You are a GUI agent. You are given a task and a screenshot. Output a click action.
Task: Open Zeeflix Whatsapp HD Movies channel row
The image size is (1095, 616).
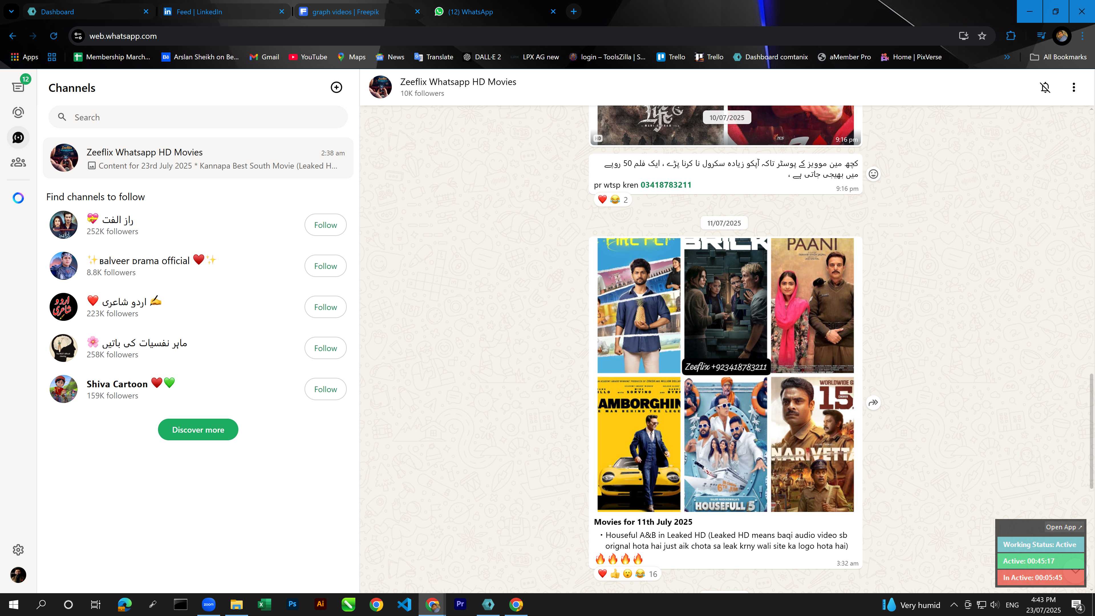click(x=198, y=158)
